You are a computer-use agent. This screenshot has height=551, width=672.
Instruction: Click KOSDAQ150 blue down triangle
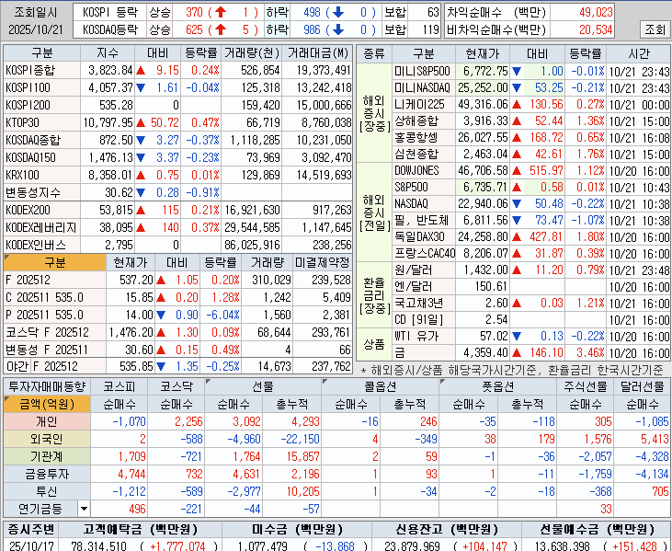[141, 158]
